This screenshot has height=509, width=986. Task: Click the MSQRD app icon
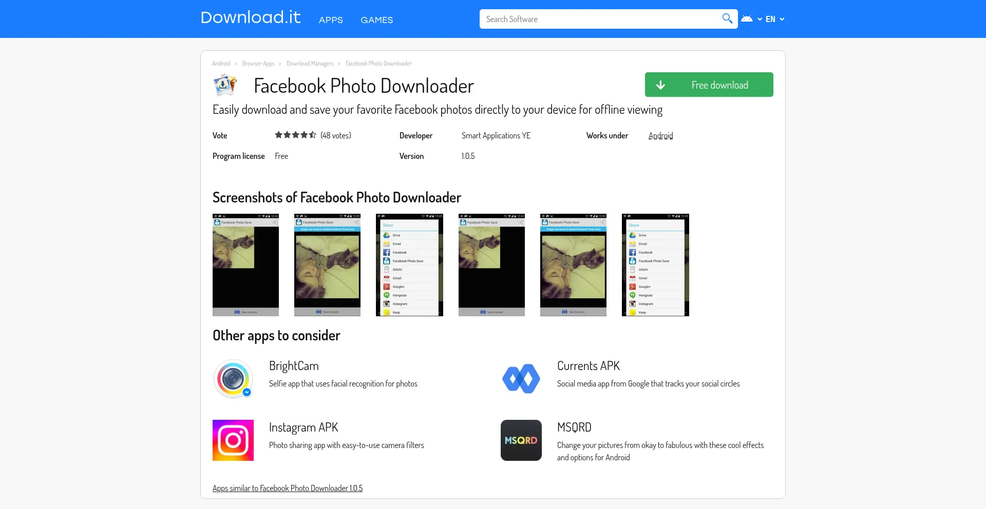tap(521, 440)
